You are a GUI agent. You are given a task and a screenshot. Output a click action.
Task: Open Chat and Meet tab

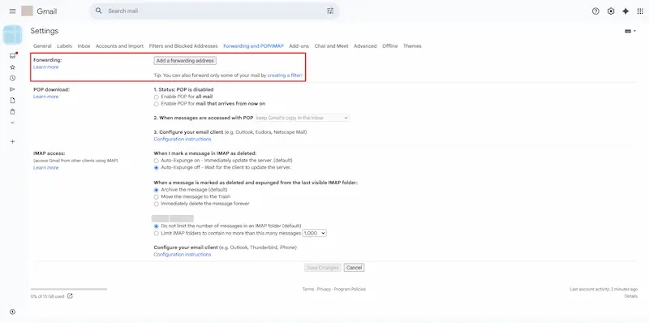coord(331,46)
